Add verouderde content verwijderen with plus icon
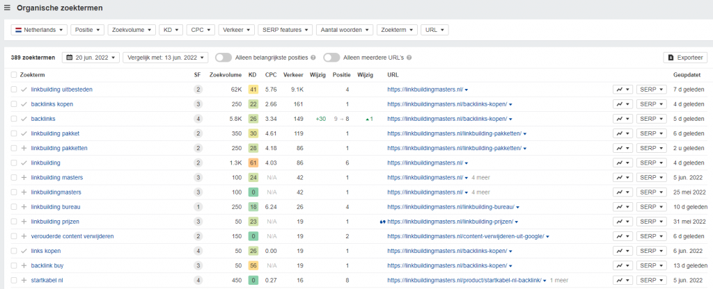Image resolution: width=713 pixels, height=289 pixels. 24,236
